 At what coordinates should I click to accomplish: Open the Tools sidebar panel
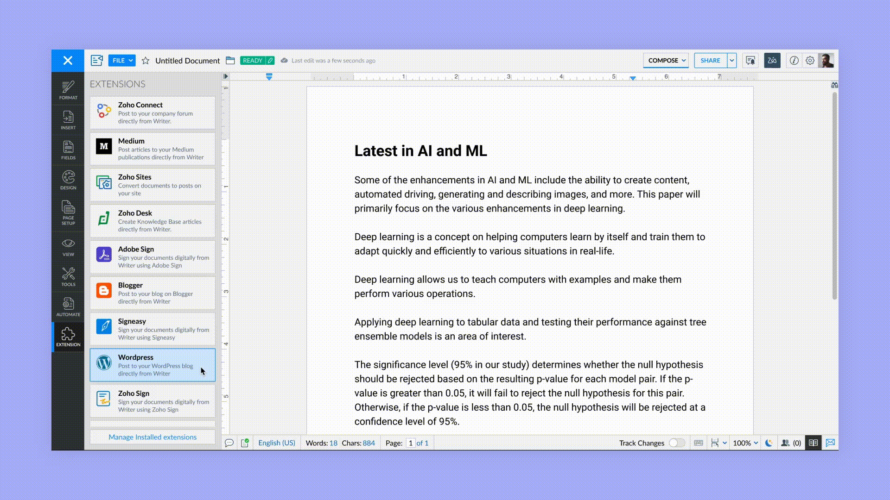coord(68,277)
